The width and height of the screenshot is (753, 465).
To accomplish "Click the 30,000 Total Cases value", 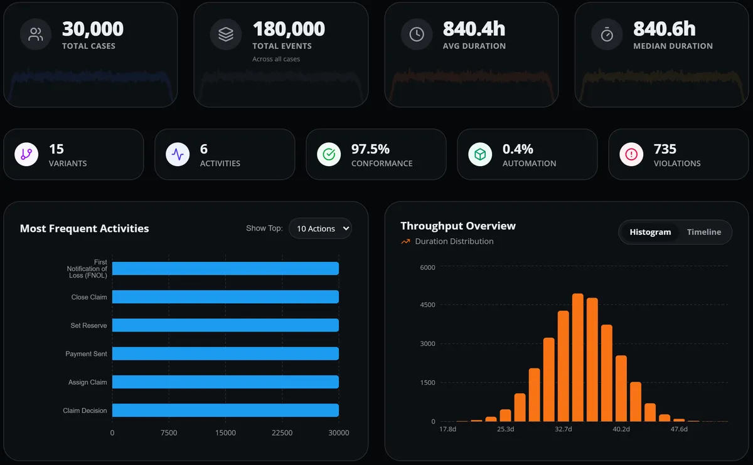I will [x=93, y=29].
